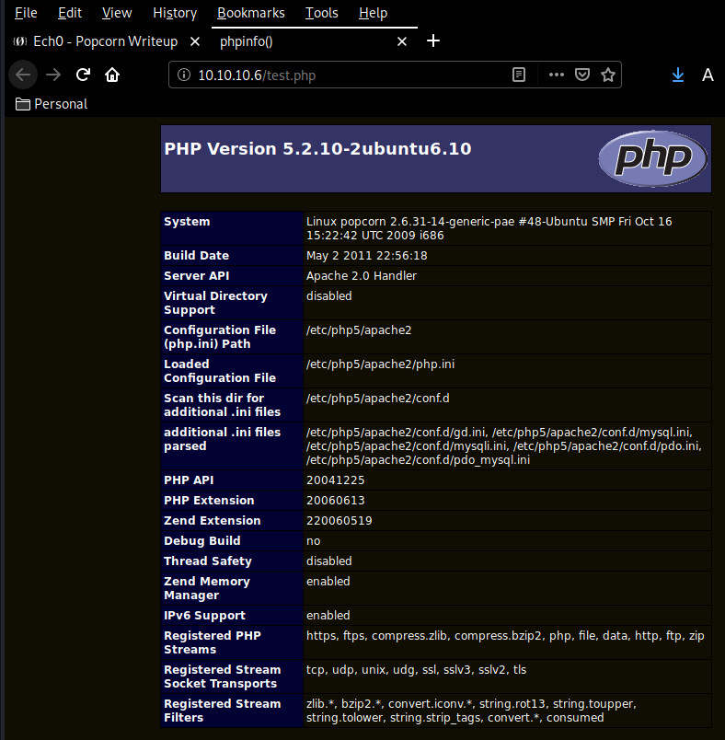The image size is (725, 740).
Task: Bookmark this page with the star
Action: coord(607,75)
